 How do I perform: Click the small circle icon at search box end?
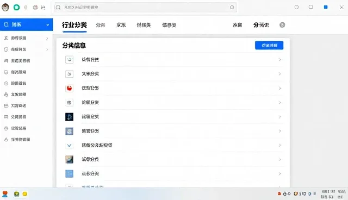(x=232, y=7)
